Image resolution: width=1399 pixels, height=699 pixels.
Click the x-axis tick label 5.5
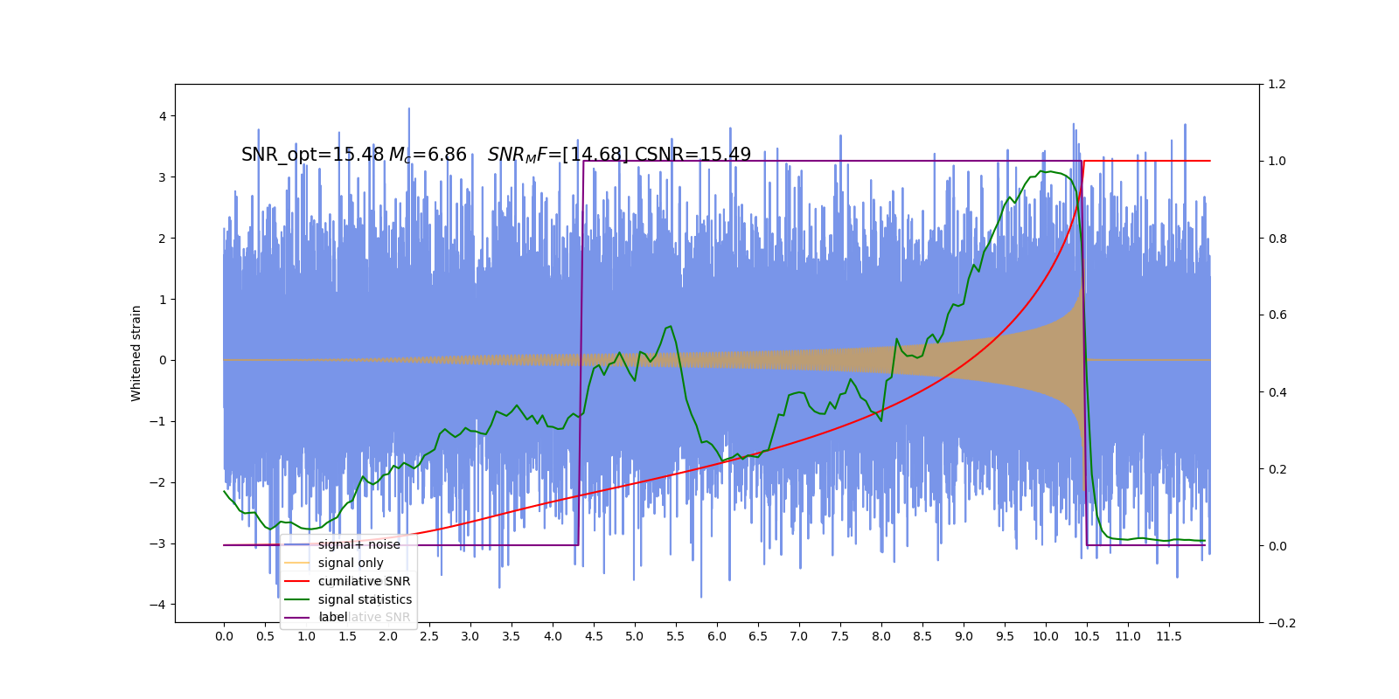[676, 636]
